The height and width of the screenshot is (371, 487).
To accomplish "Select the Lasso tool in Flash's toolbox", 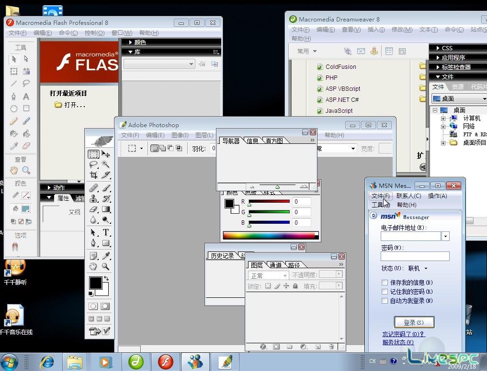I will [26, 82].
